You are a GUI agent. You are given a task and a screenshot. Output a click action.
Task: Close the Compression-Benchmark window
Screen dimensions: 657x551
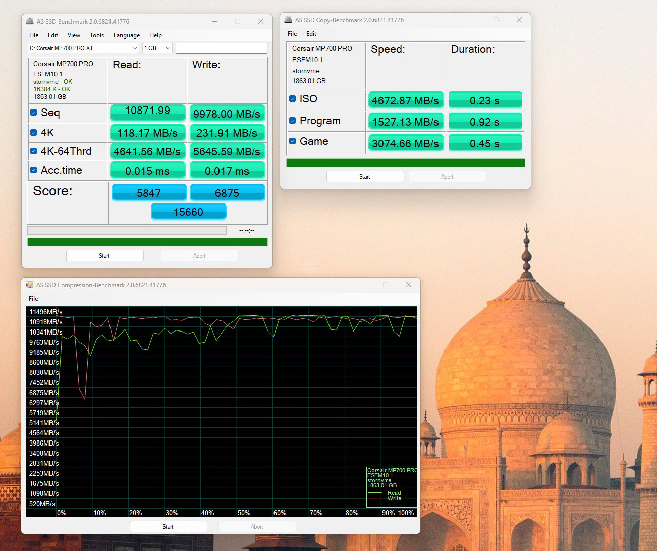[x=408, y=285]
